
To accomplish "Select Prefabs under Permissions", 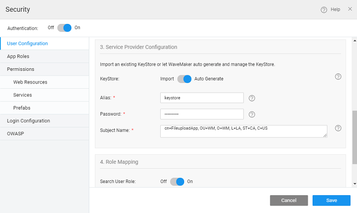I will [22, 108].
